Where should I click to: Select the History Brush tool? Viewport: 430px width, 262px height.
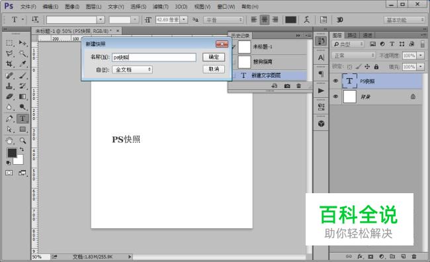tap(22, 86)
